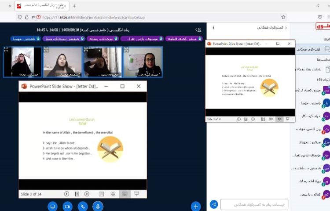
Task: Open the shared notes entry with document icon
Action: click(x=313, y=69)
